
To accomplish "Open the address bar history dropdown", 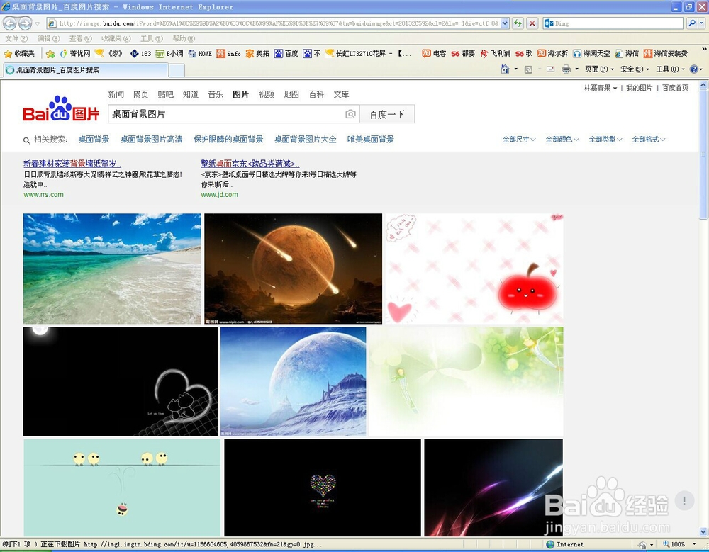I will point(505,23).
